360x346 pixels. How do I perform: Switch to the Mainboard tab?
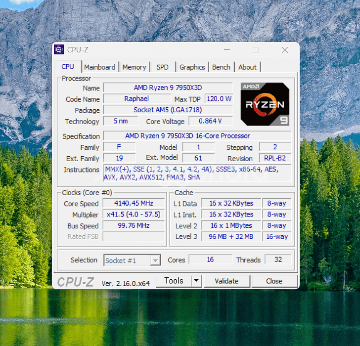[x=99, y=67]
